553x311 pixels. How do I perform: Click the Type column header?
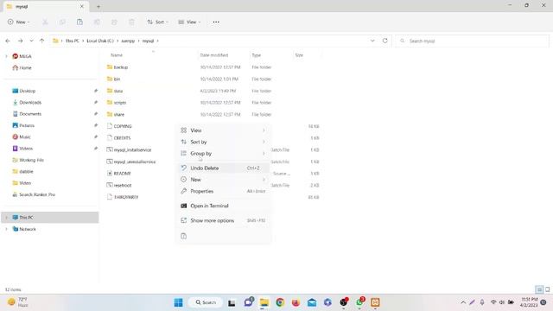tap(256, 55)
